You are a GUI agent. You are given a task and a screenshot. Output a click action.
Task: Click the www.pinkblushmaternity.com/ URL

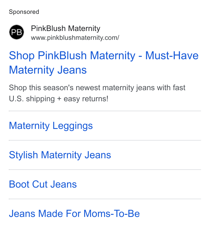75,38
